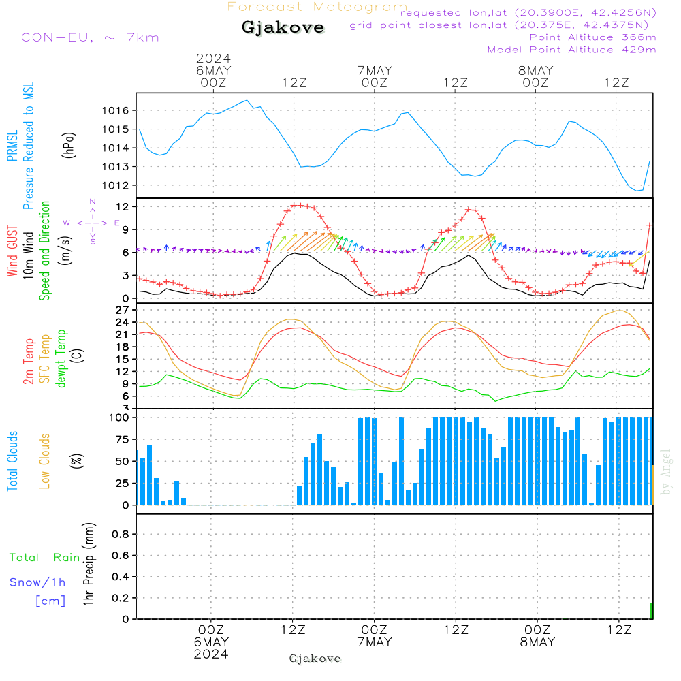Click the orange "Low Clouds" label

[x=45, y=461]
